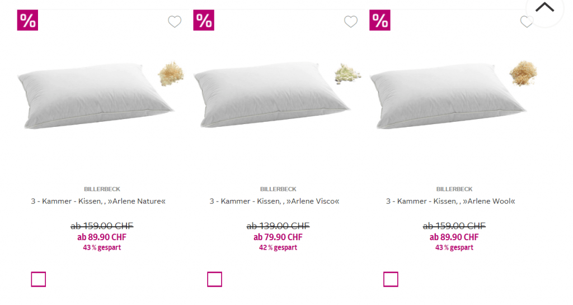Select the checkbox under Arlene Wool

coord(391,279)
